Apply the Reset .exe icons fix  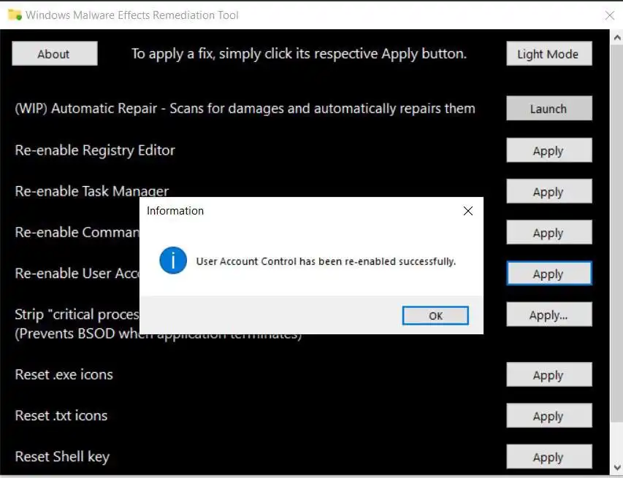point(549,375)
